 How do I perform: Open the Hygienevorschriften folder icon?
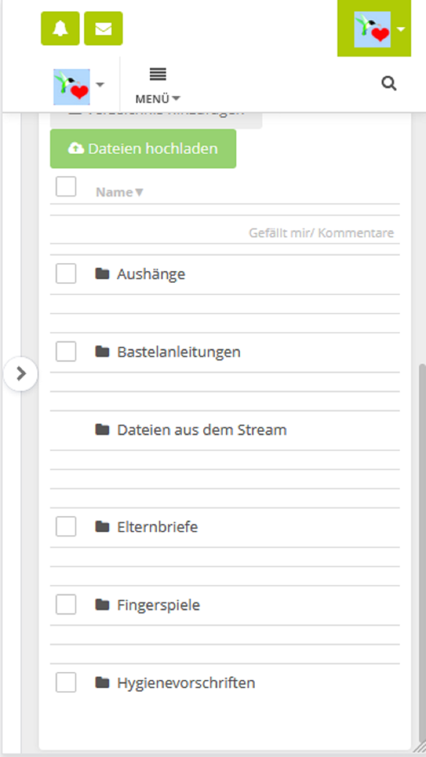pos(102,683)
